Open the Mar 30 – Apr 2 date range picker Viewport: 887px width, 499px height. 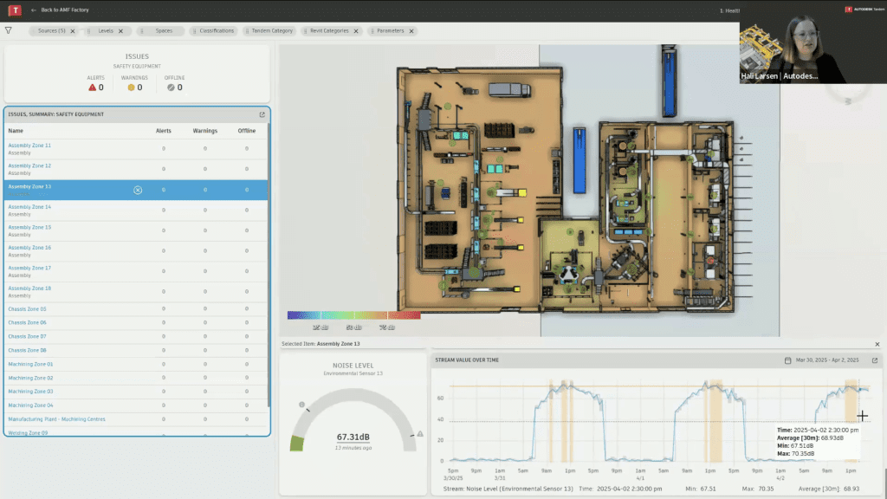pyautogui.click(x=826, y=360)
